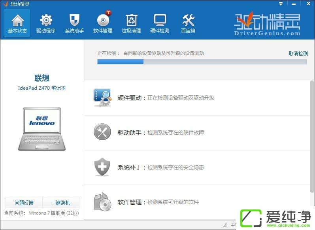Click the 取消检测 link
This screenshot has width=315, height=230.
(298, 53)
